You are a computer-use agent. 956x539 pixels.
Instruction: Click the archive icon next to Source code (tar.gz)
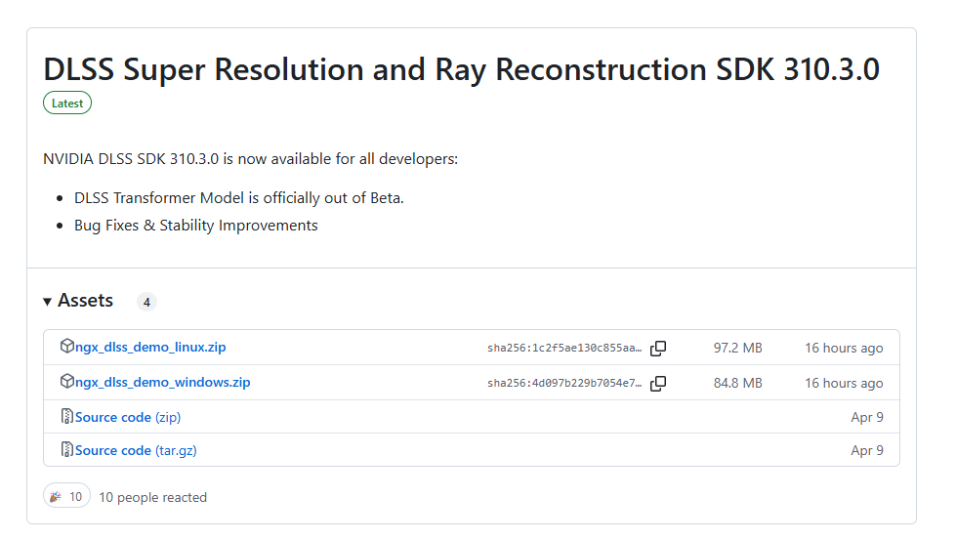[66, 450]
